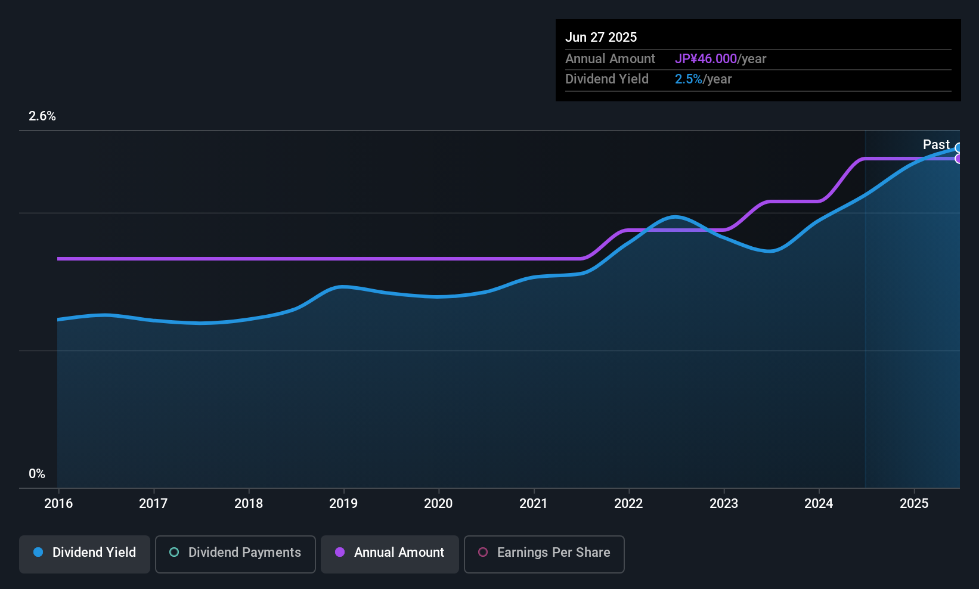Click the JP¥46.000 annual amount value in the tooltip
This screenshot has height=589, width=979.
(706, 59)
